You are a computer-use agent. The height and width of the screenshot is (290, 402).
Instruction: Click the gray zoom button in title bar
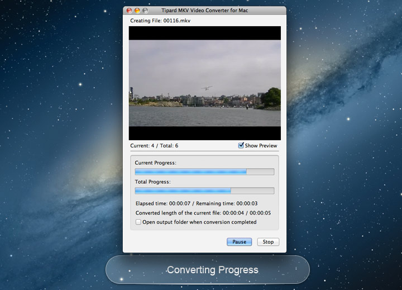coord(145,11)
